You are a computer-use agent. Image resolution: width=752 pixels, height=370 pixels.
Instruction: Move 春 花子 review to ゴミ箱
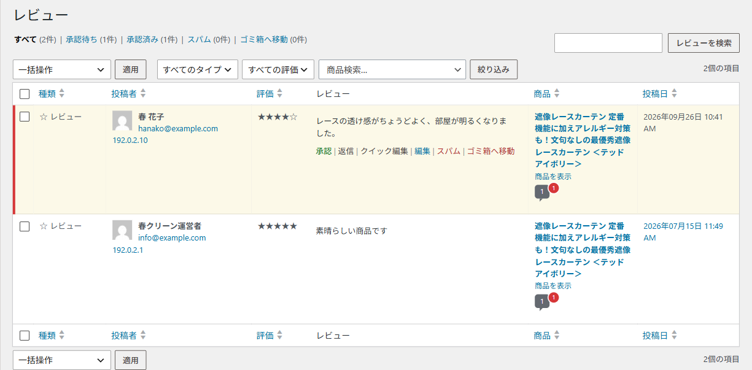coord(490,151)
